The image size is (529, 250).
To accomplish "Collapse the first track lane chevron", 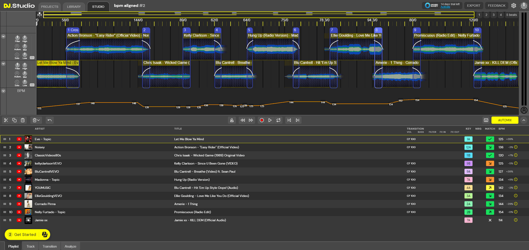I will pyautogui.click(x=3, y=36).
